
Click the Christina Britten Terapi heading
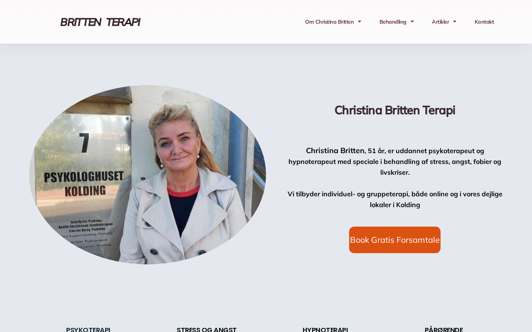coord(395,110)
